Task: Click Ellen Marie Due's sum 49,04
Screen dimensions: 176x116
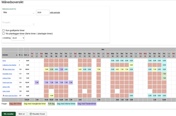Action: (x=27, y=69)
